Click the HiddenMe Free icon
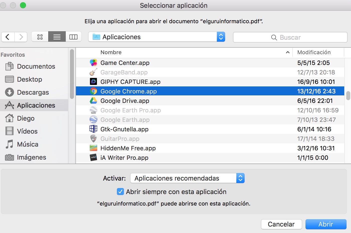 click(x=93, y=148)
